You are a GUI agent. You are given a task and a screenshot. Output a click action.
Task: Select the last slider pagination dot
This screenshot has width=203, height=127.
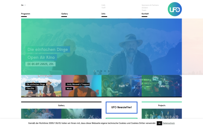pyautogui.click(x=109, y=71)
